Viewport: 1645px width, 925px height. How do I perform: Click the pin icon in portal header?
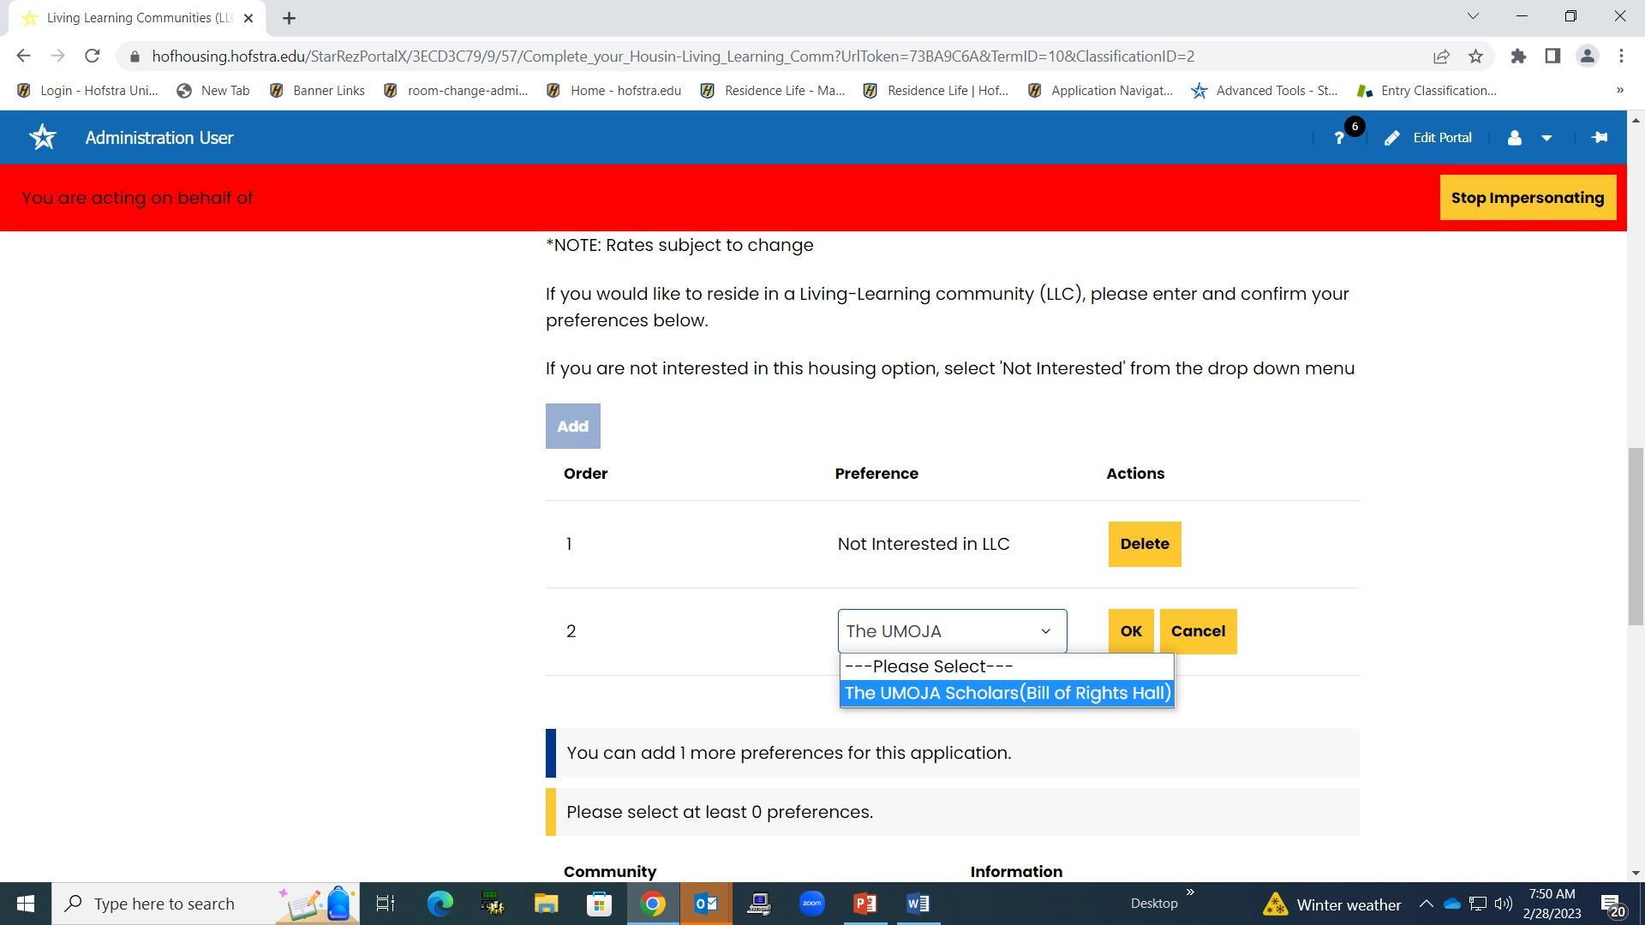pyautogui.click(x=1599, y=137)
